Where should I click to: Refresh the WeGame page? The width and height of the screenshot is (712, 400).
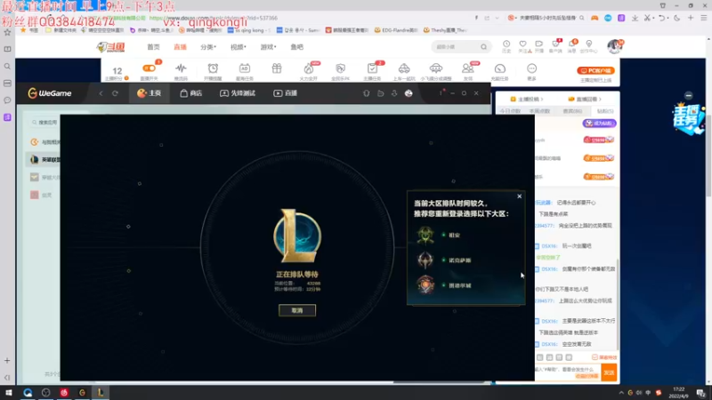[115, 93]
